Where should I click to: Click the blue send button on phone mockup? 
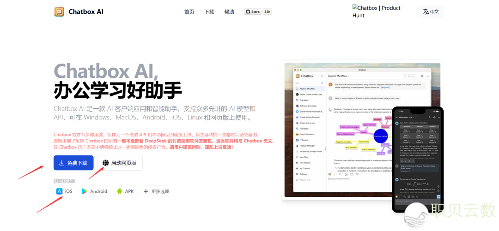click(x=438, y=197)
